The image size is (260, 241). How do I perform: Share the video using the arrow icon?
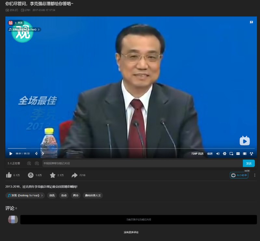(75, 175)
